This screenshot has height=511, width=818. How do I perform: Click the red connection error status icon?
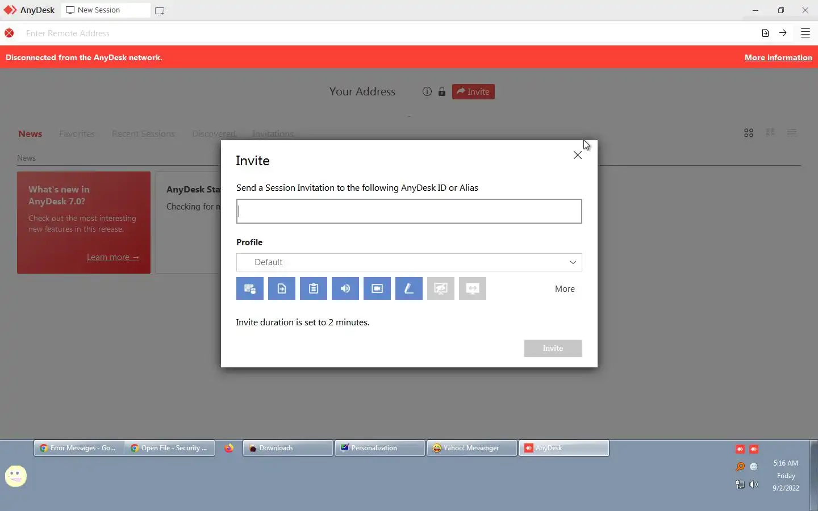pos(9,33)
